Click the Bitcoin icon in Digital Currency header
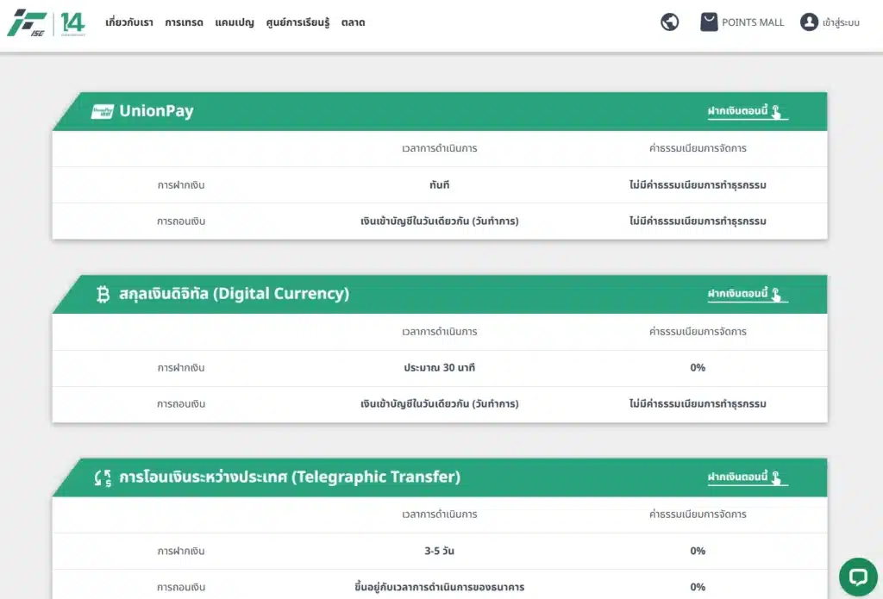The image size is (883, 599). point(103,295)
